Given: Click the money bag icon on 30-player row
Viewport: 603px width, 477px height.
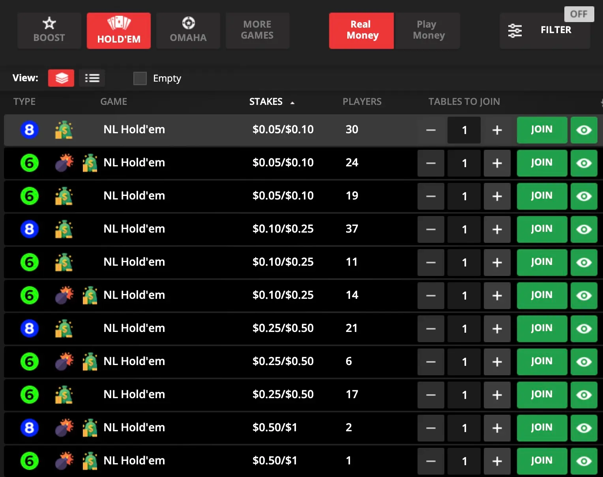Looking at the screenshot, I should 64,130.
